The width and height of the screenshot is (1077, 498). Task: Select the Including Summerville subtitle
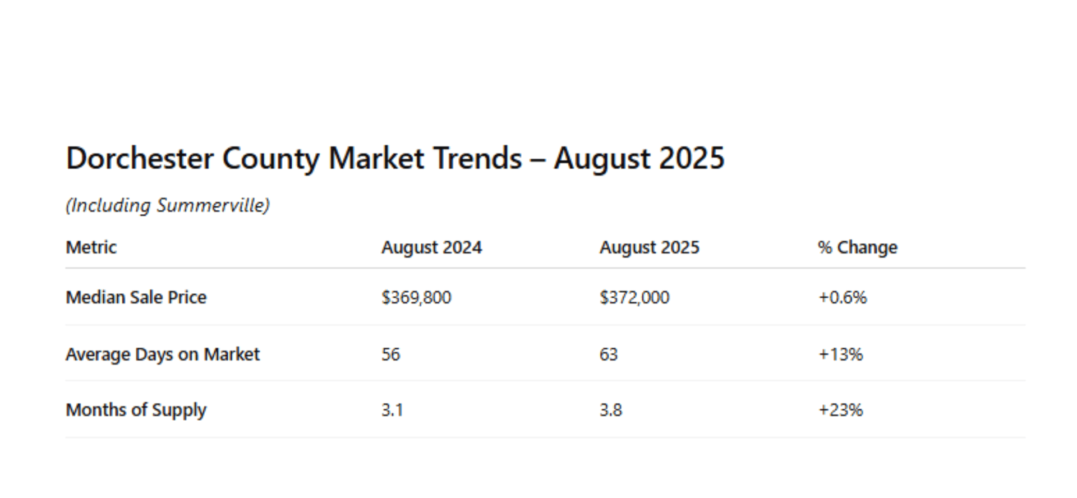click(168, 205)
